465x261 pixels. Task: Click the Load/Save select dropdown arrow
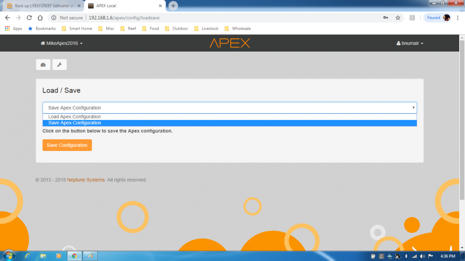coord(413,108)
